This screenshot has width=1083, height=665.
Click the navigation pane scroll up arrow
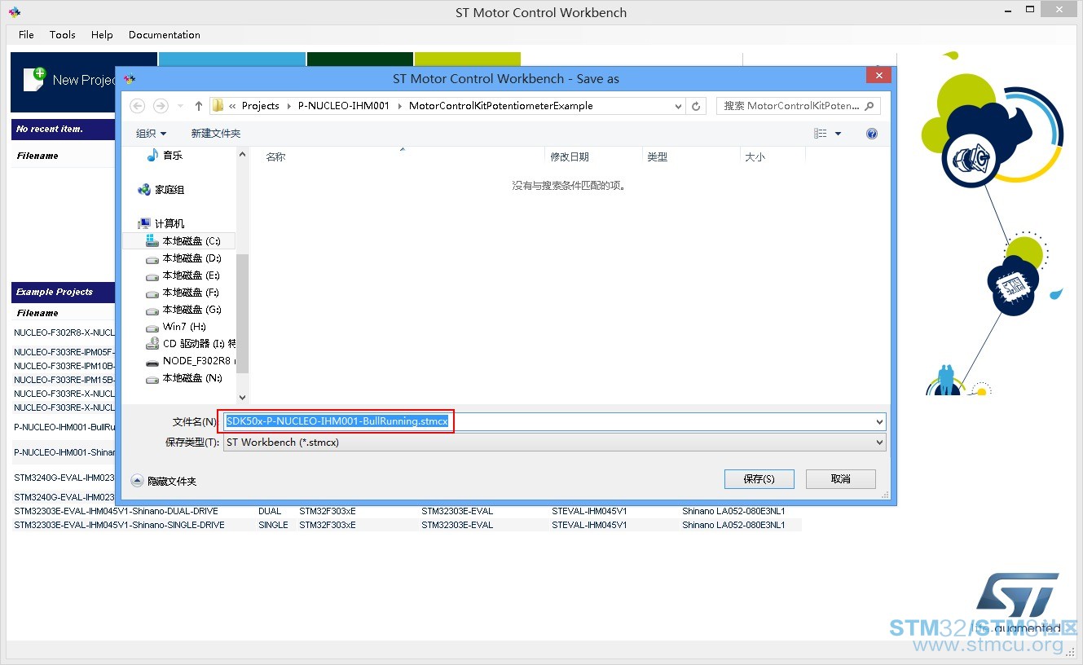point(242,154)
